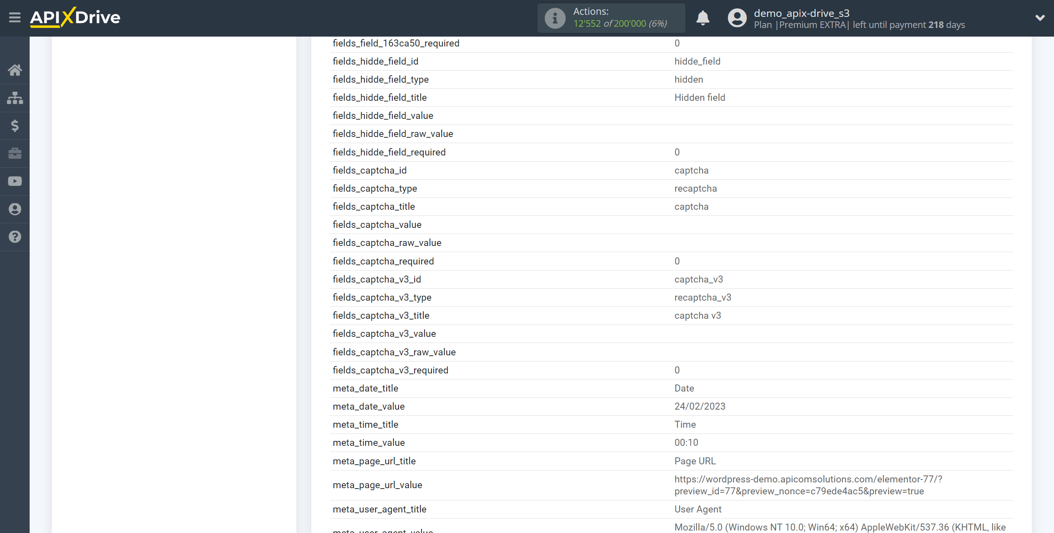Select the time value 00:10
1054x533 pixels.
(686, 443)
